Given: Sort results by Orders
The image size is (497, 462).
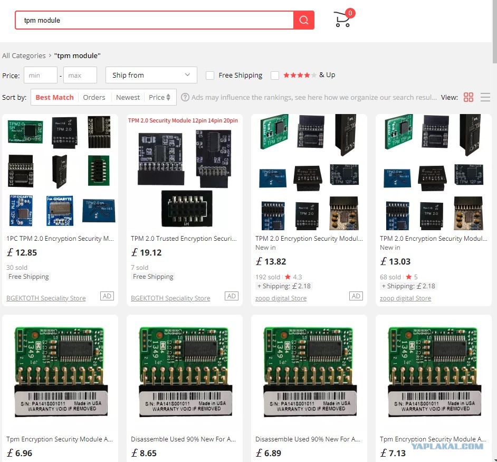Looking at the screenshot, I should click(94, 97).
